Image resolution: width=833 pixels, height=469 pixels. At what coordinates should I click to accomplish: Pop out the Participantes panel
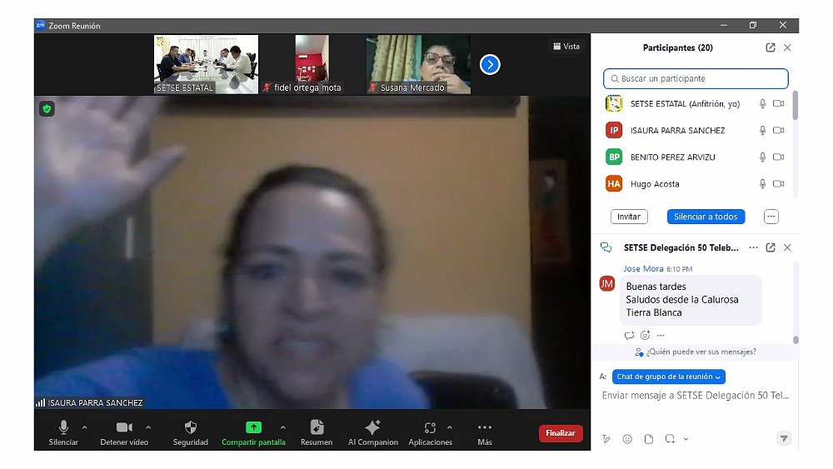[x=771, y=48]
